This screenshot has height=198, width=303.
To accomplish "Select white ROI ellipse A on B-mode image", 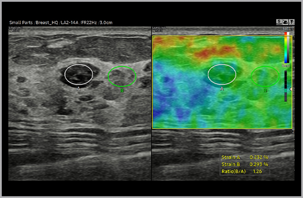I will tap(79, 75).
